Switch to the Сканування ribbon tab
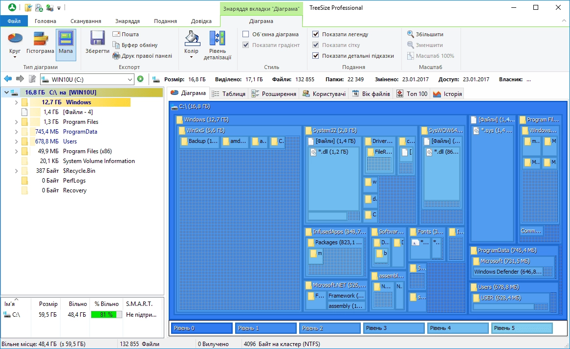The width and height of the screenshot is (570, 349). (86, 21)
